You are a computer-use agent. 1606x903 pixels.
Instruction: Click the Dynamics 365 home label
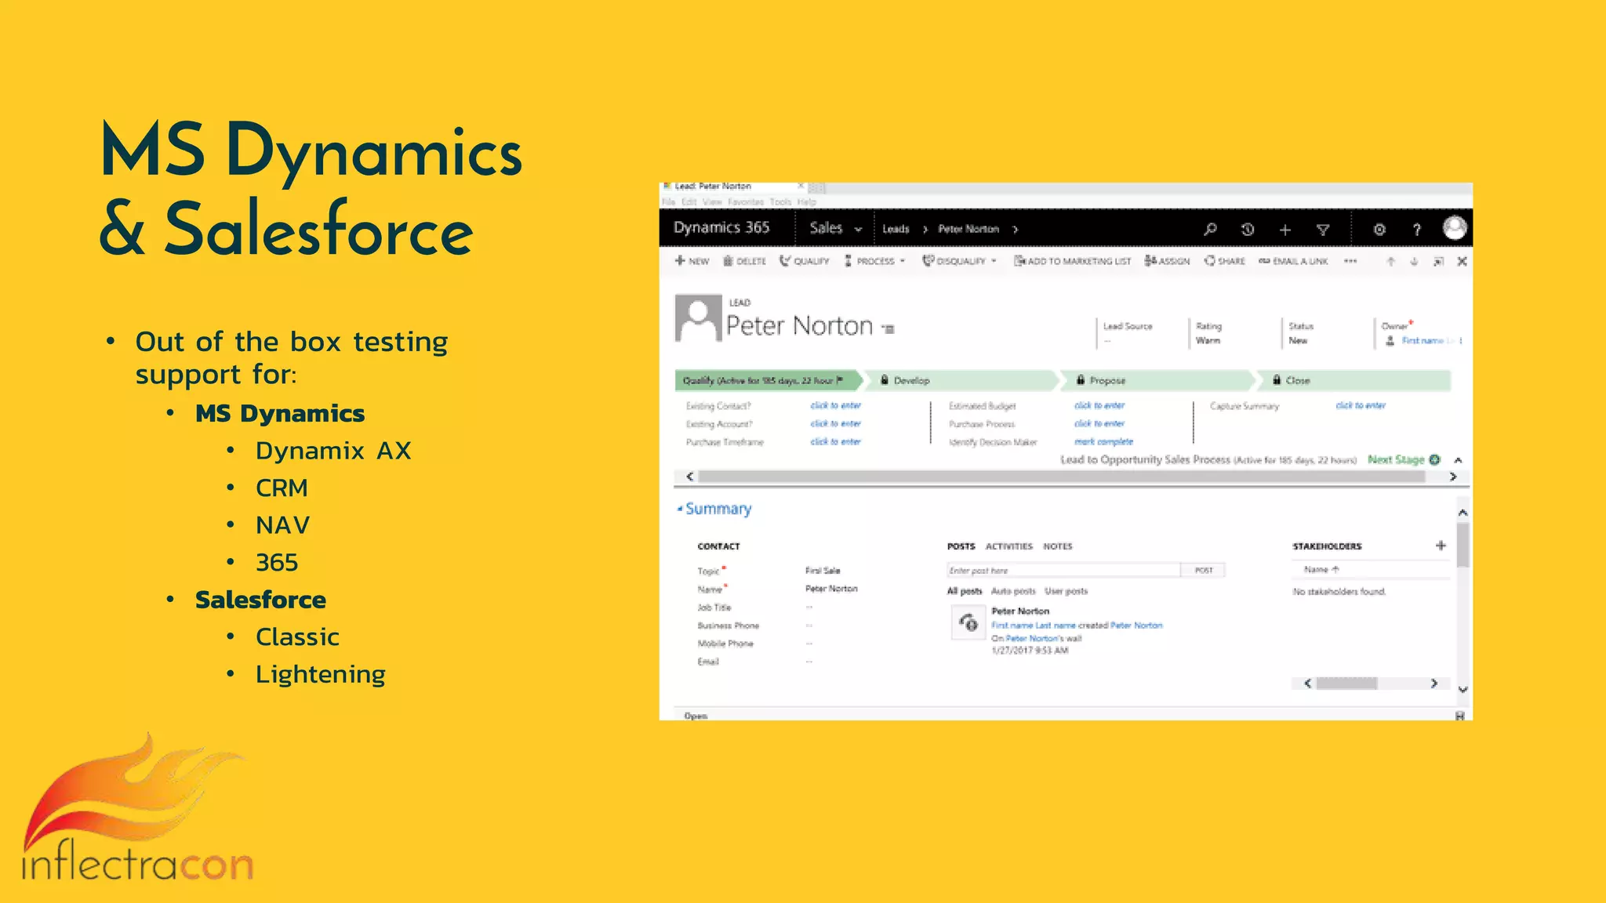(721, 227)
